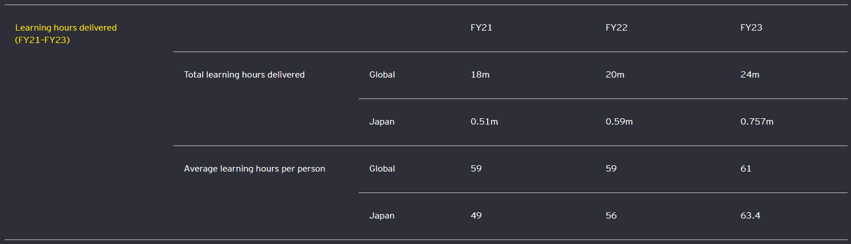Viewport: 851px width, 244px height.
Task: Click the "Total learning hours delivered" row label
Action: coord(244,75)
